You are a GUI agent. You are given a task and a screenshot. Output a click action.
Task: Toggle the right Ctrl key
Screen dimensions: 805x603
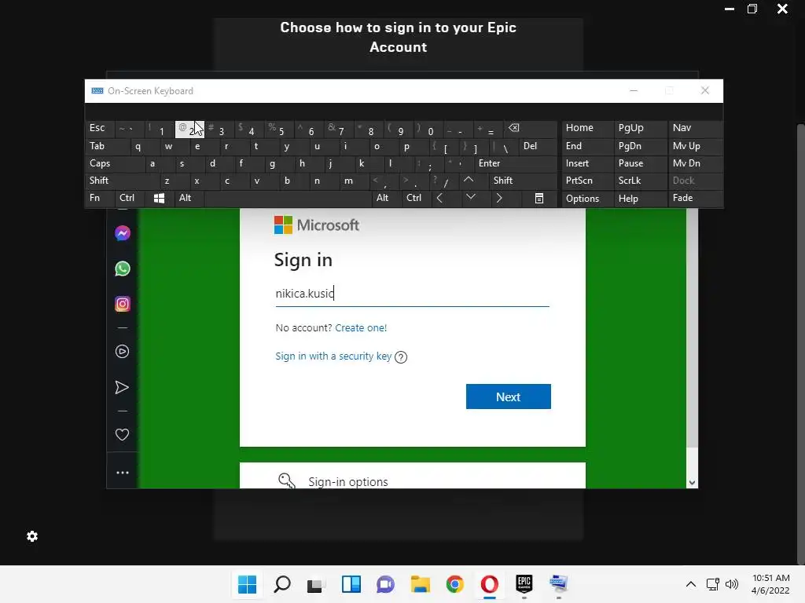pyautogui.click(x=416, y=198)
